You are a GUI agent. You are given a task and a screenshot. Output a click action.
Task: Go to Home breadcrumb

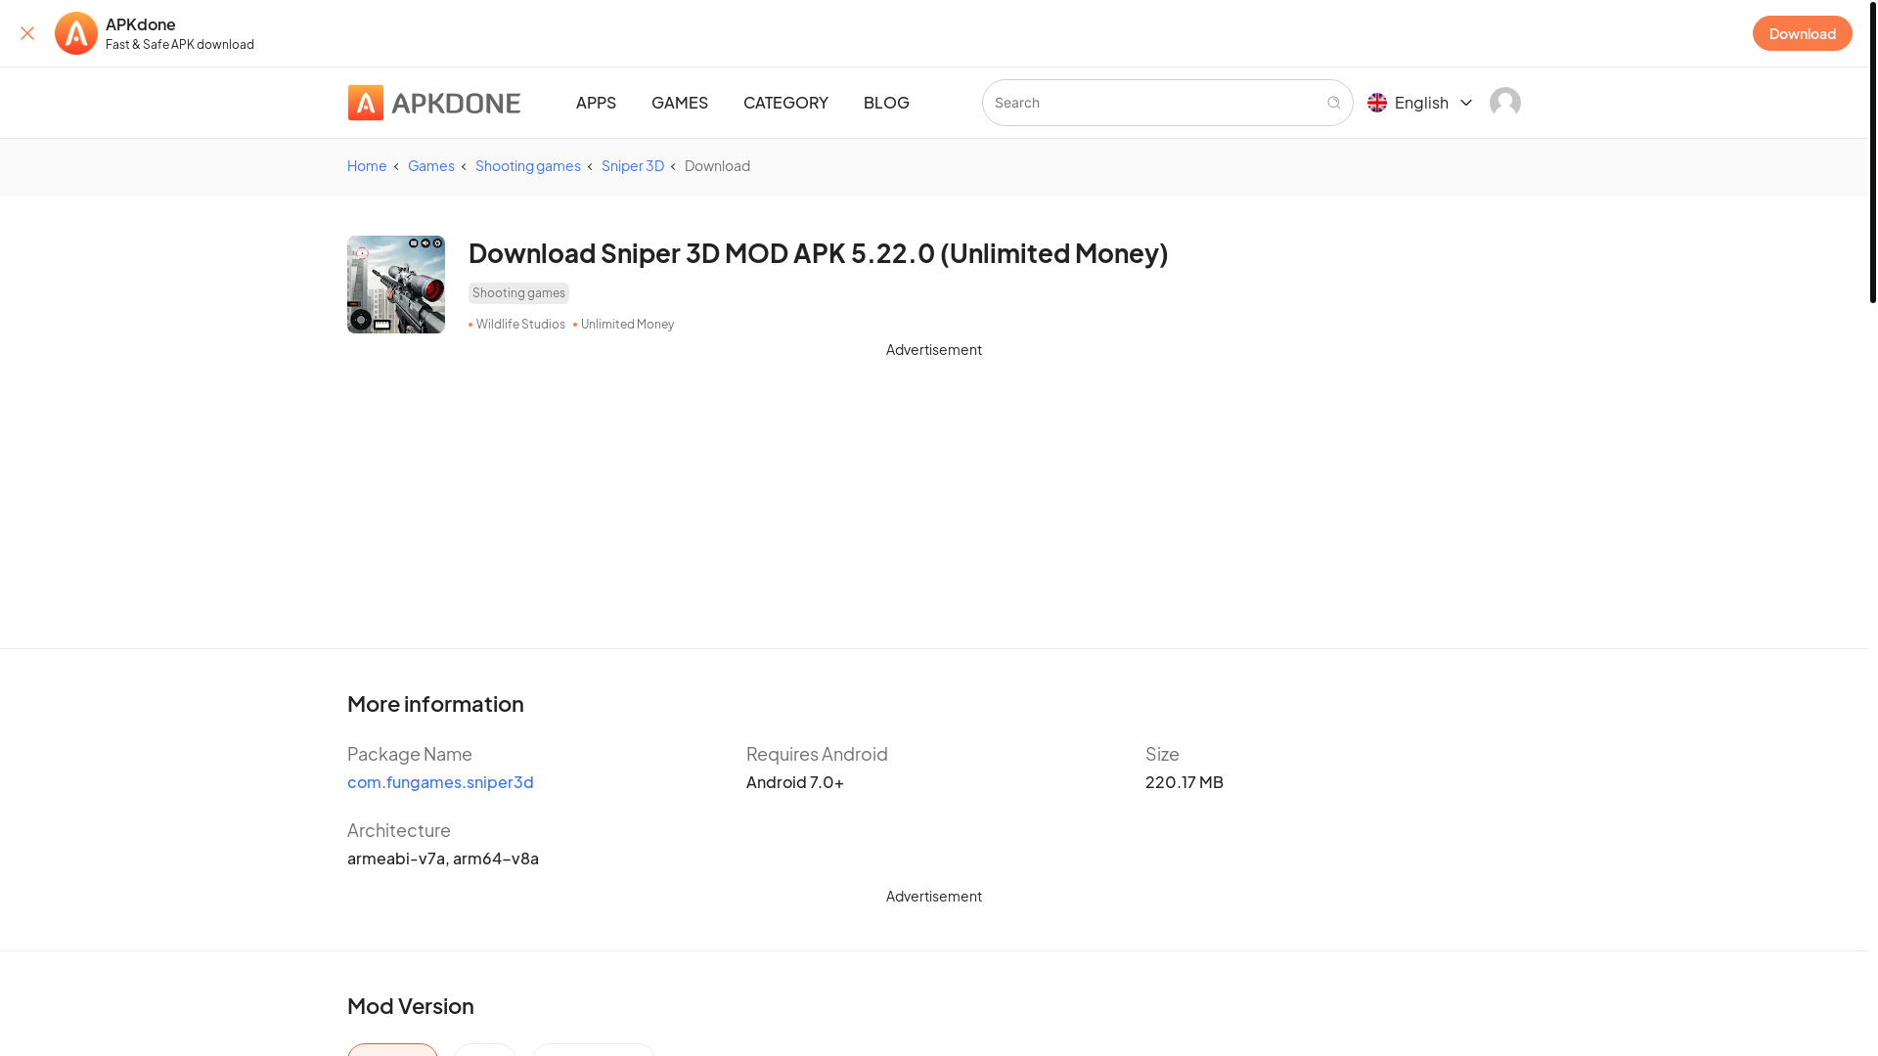(367, 166)
